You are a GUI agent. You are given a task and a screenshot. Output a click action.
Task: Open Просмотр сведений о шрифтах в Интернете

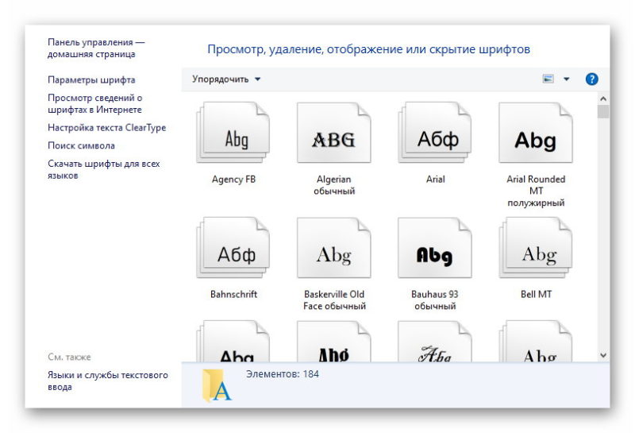click(94, 104)
